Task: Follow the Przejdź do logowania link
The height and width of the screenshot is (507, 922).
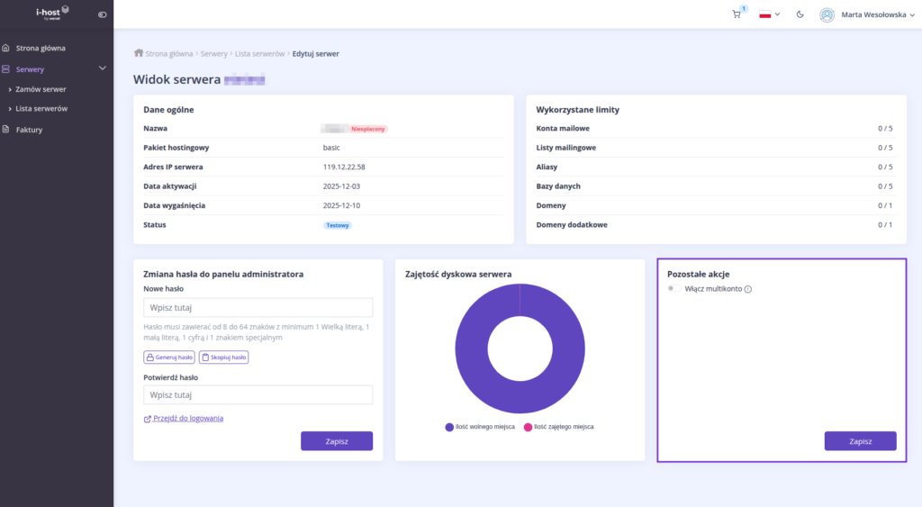Action: click(x=188, y=418)
